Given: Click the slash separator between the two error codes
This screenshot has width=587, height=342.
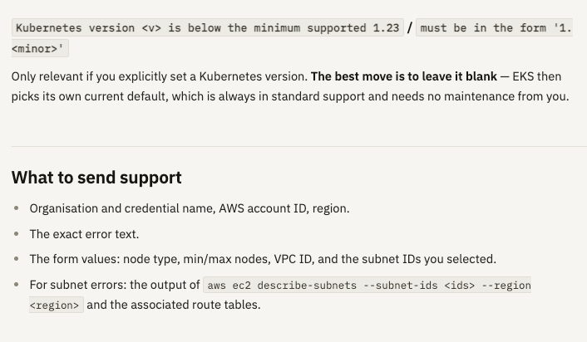Looking at the screenshot, I should [x=410, y=27].
